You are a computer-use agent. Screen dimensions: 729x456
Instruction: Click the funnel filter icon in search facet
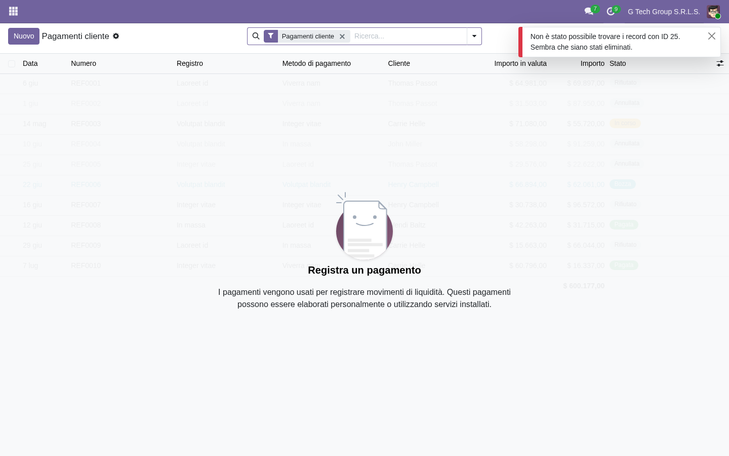271,36
